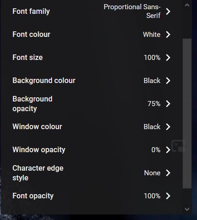Click the White font colour value
Image resolution: width=197 pixels, height=220 pixels.
151,35
